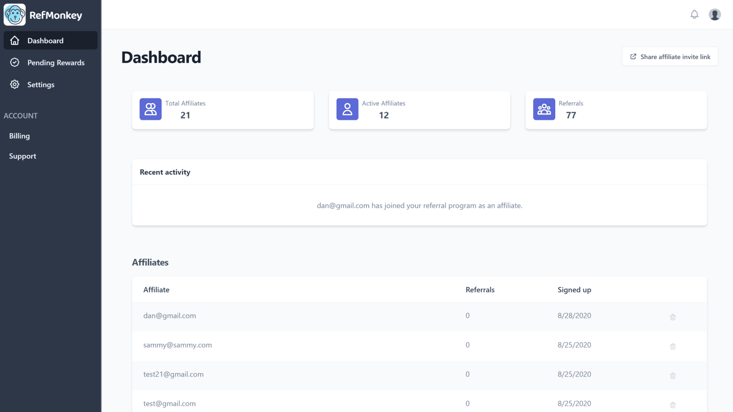Delete affiliate dan@gmail.com with trash icon
Image resolution: width=733 pixels, height=412 pixels.
click(673, 316)
